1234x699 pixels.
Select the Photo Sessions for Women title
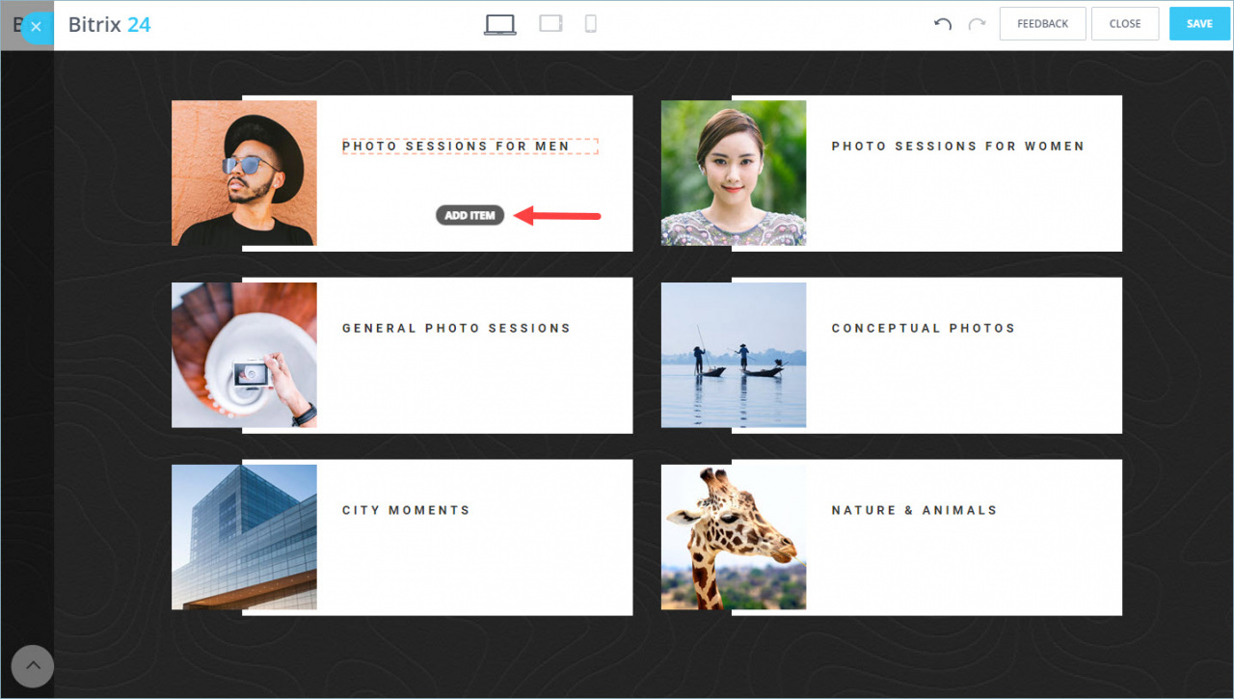pyautogui.click(x=958, y=147)
